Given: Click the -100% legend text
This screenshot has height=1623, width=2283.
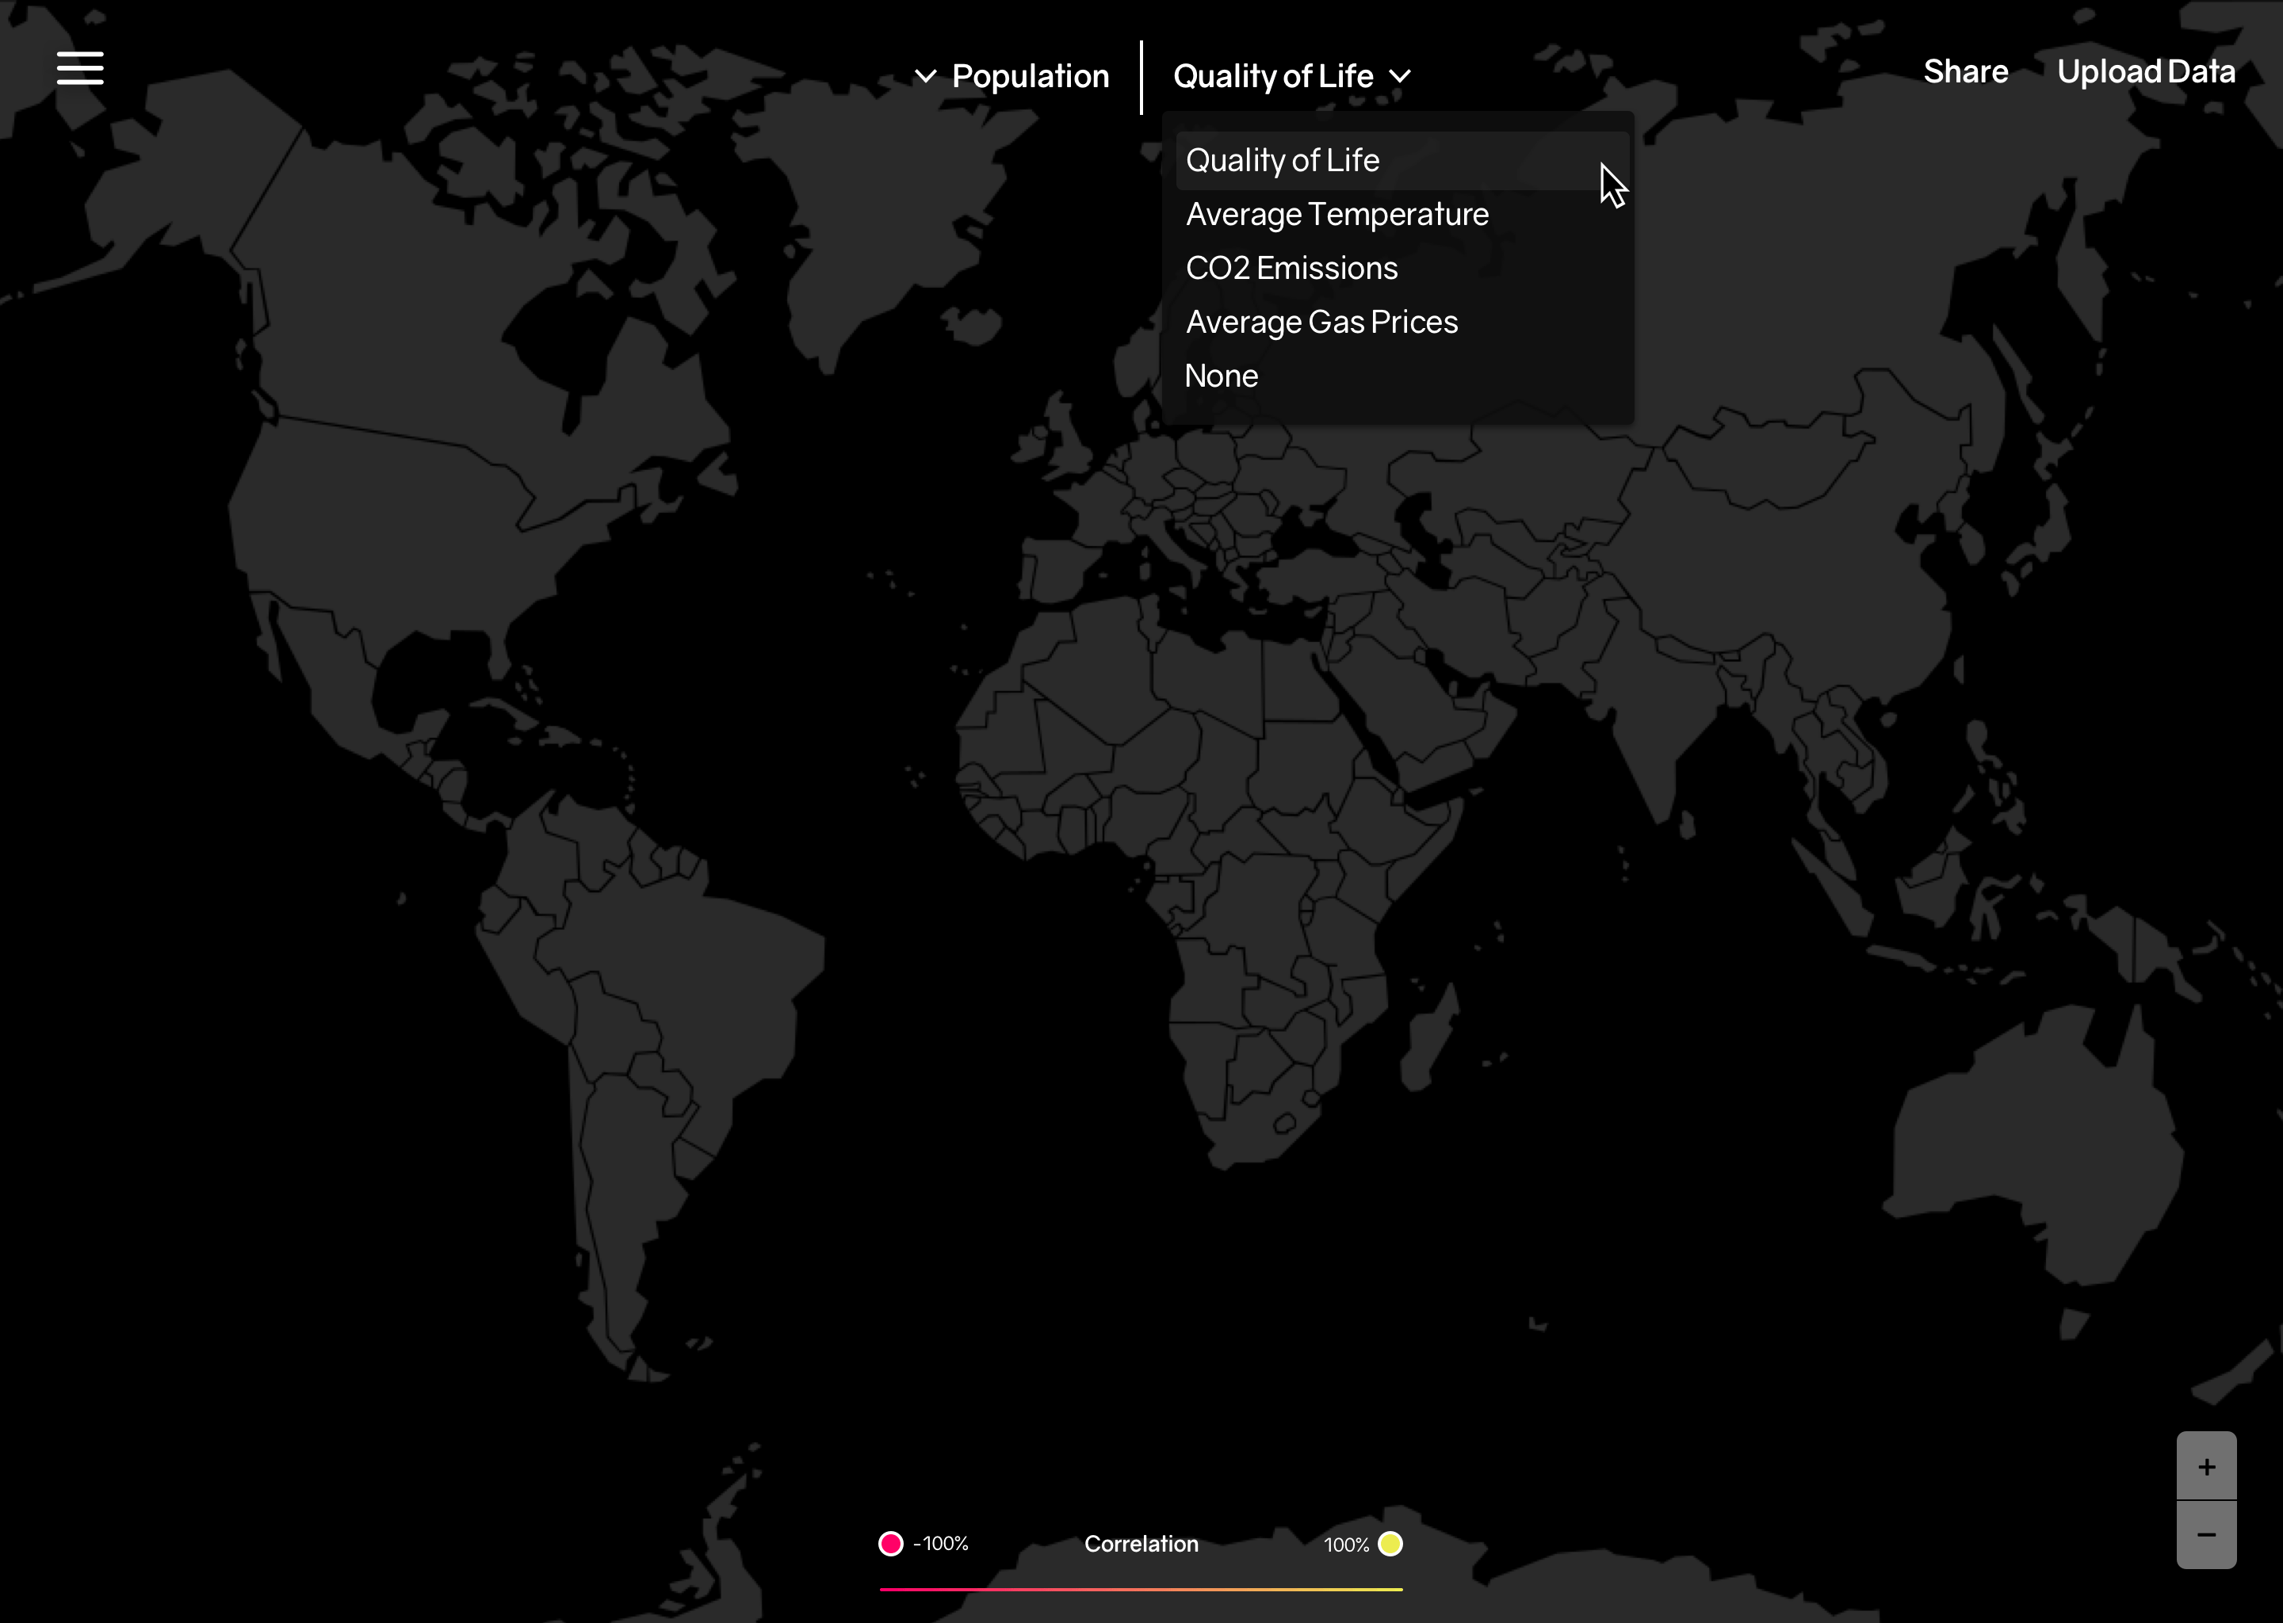Looking at the screenshot, I should [x=941, y=1544].
